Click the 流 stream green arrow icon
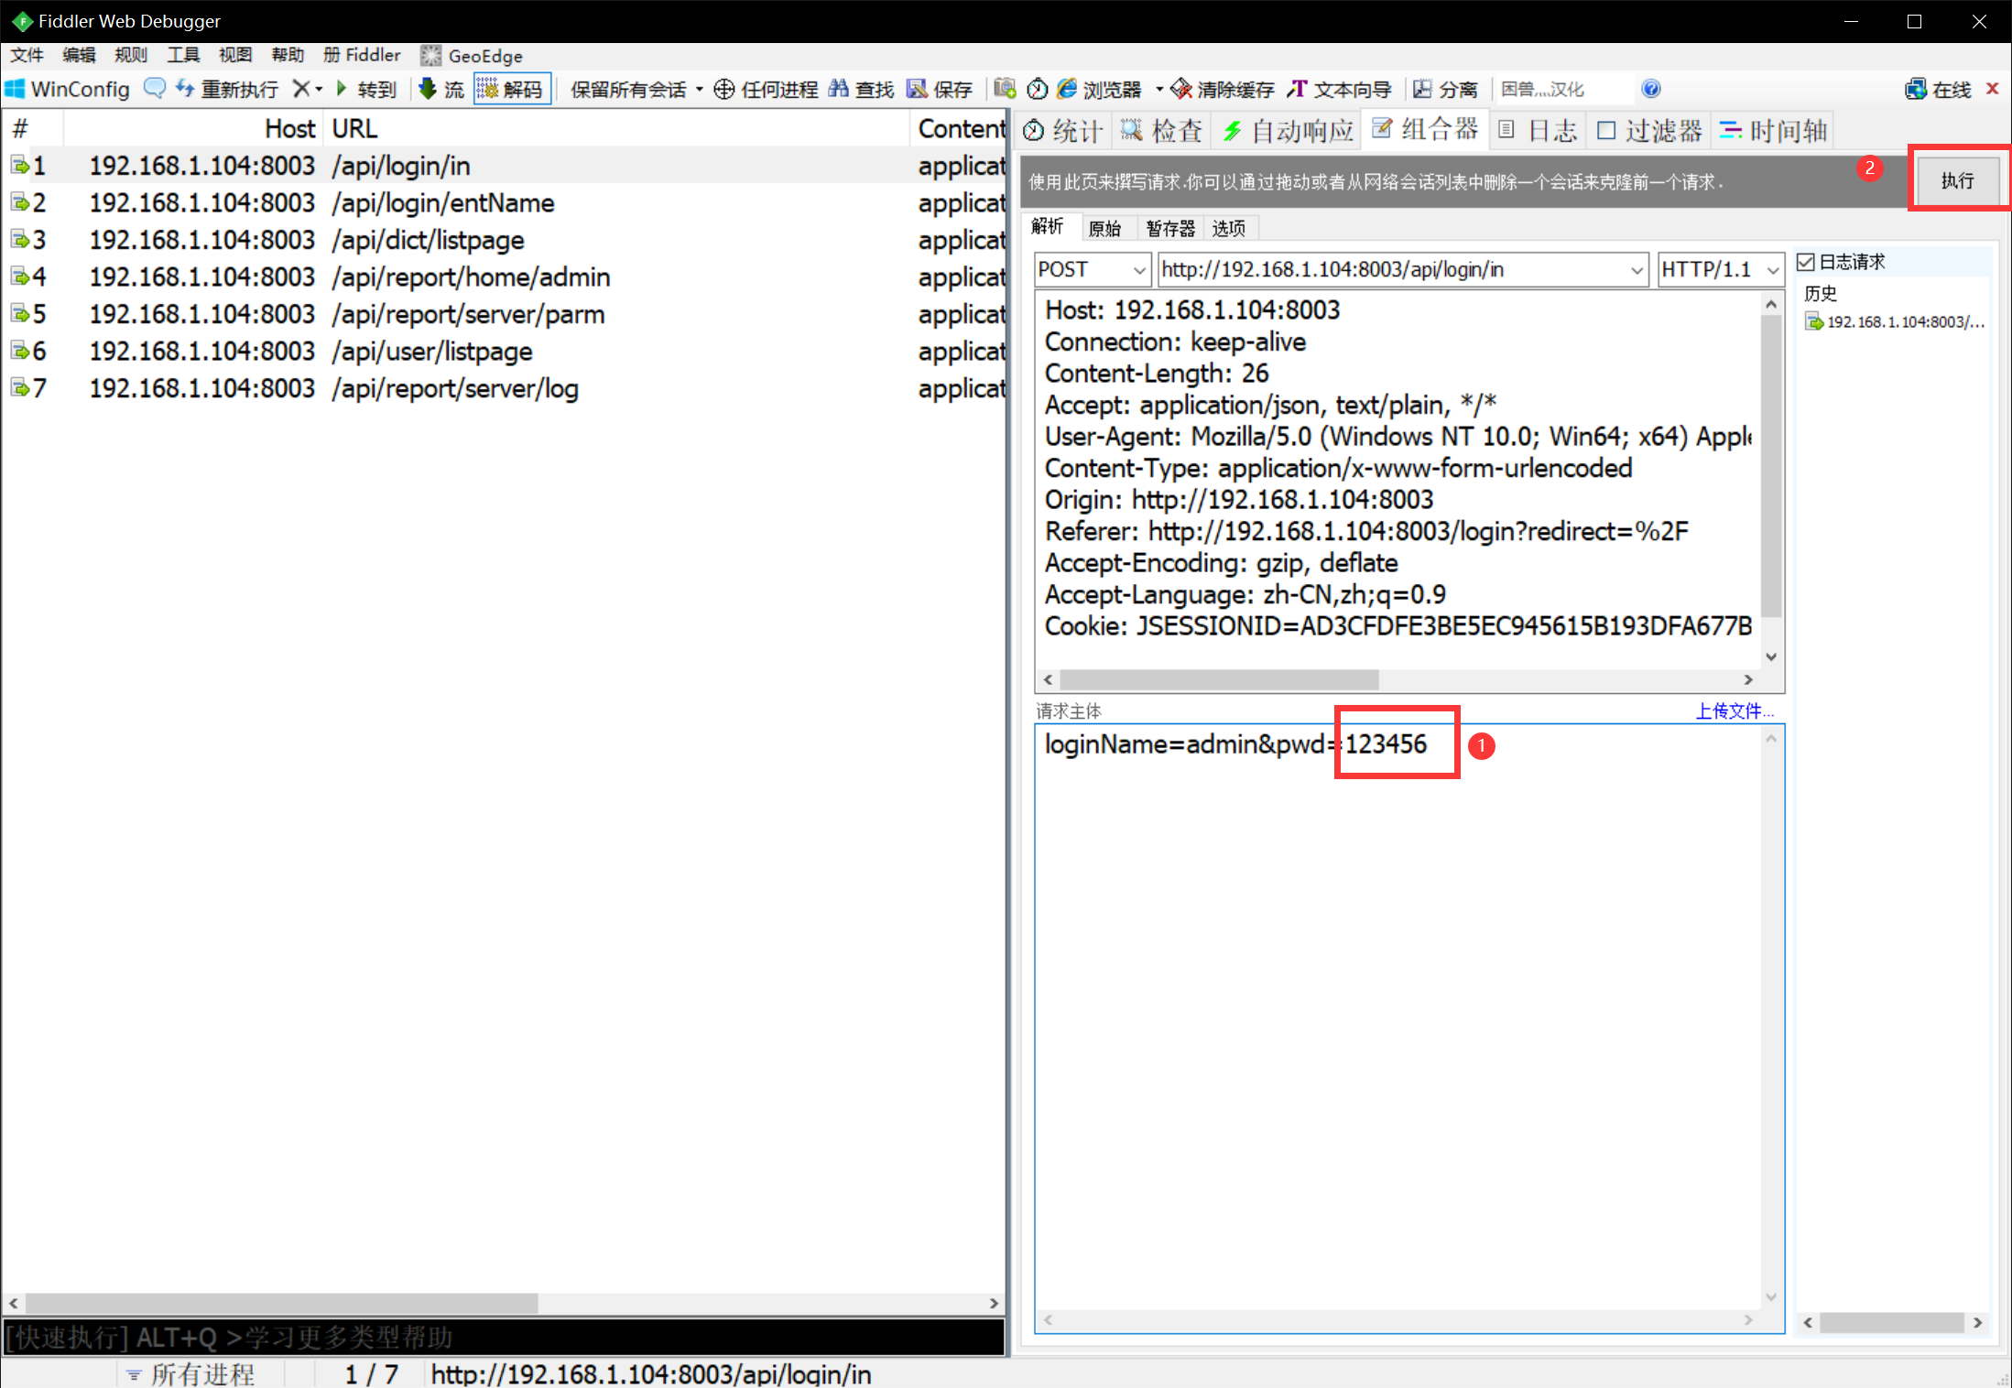 tap(427, 88)
